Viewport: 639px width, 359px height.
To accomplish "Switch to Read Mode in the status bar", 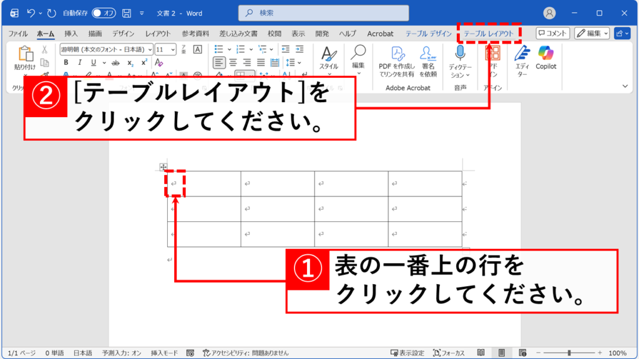I will pyautogui.click(x=481, y=352).
